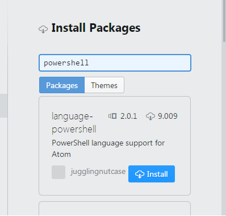This screenshot has width=226, height=216.
Task: Click the PowerShell language support description text
Action: pos(108,148)
